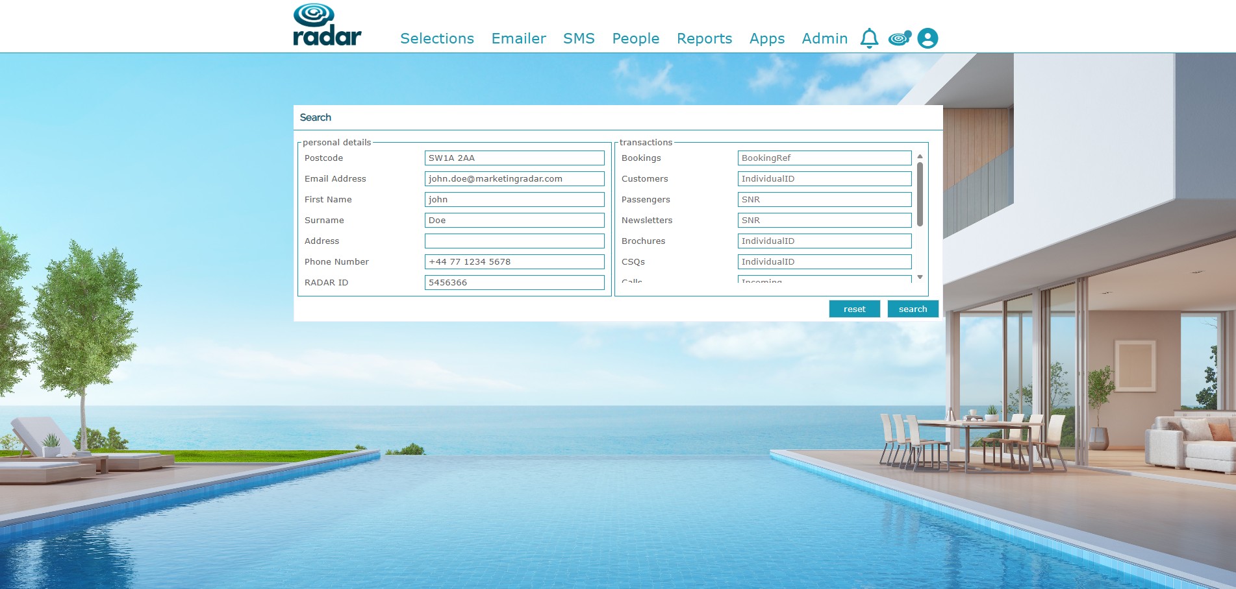Viewport: 1236px width, 589px height.
Task: Click the Newsletters SNR field
Action: coord(825,220)
